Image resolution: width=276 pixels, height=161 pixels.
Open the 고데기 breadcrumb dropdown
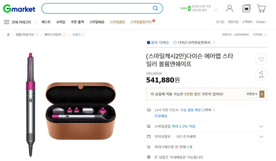(84, 35)
